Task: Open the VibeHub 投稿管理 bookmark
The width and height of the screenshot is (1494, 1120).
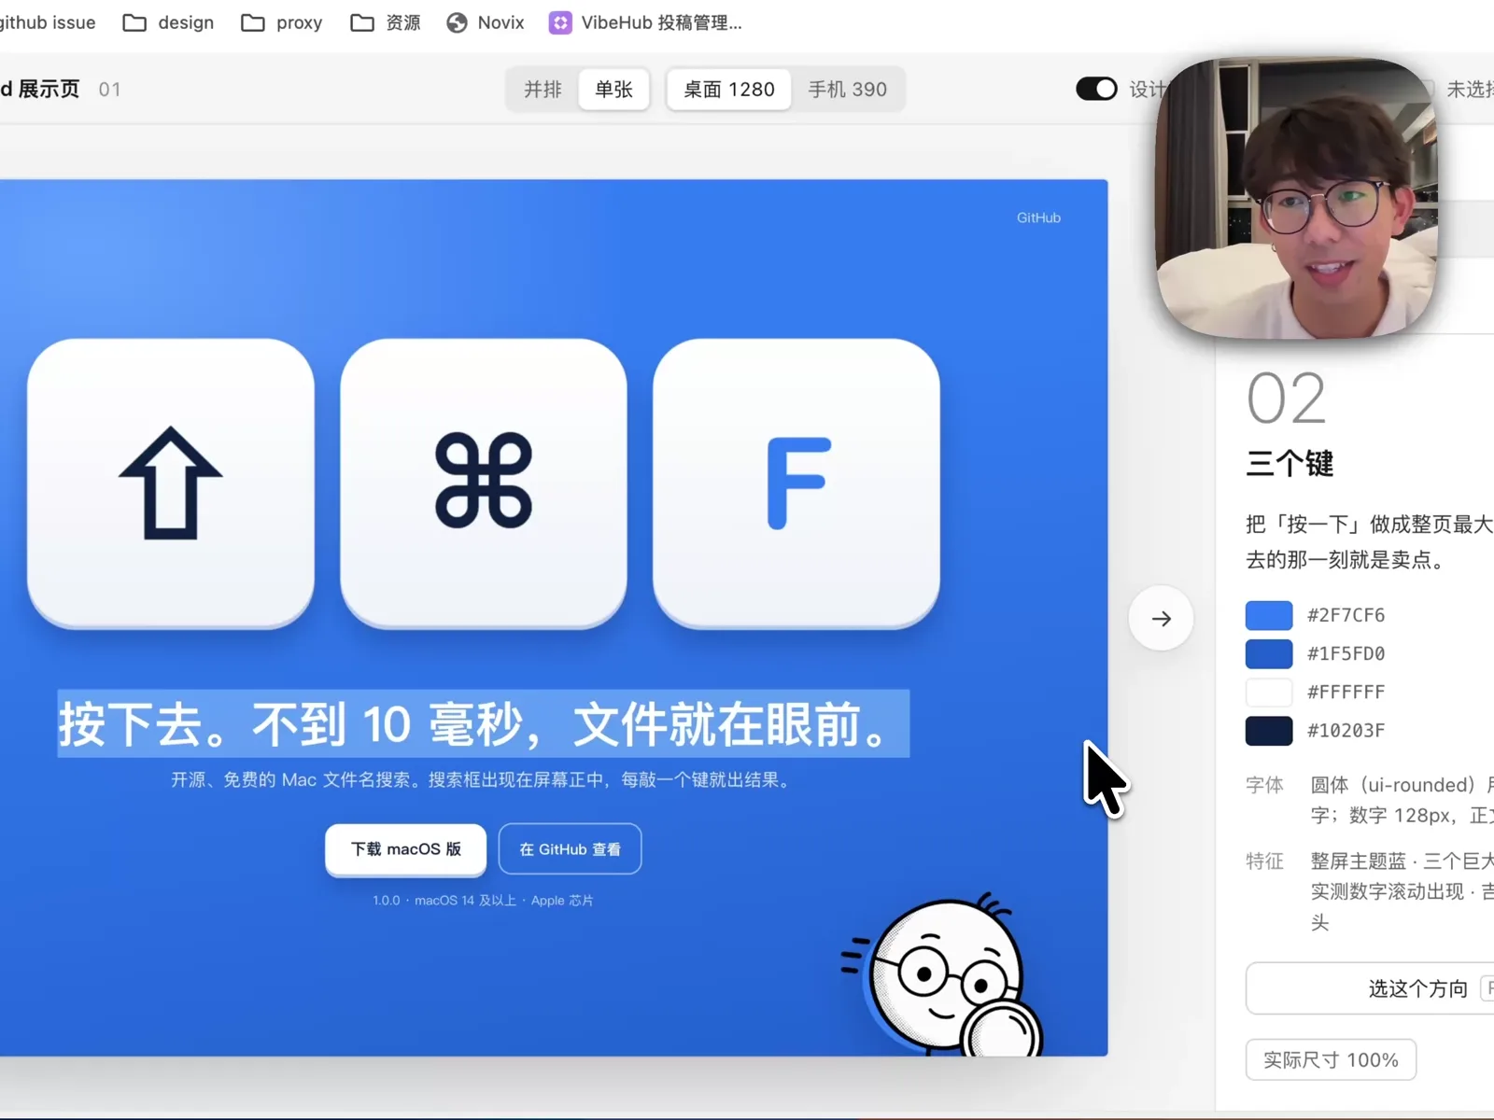Action: tap(646, 22)
